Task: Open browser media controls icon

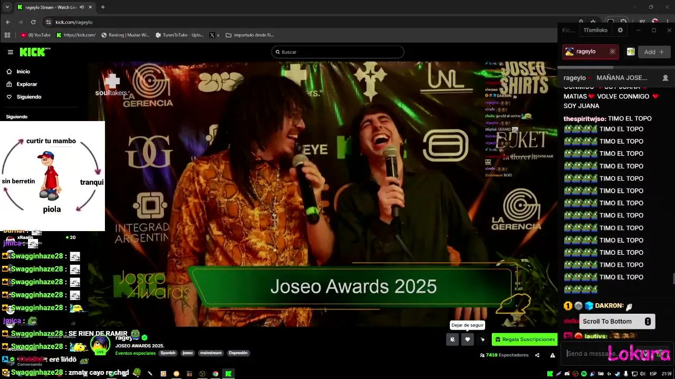Action: [x=642, y=22]
